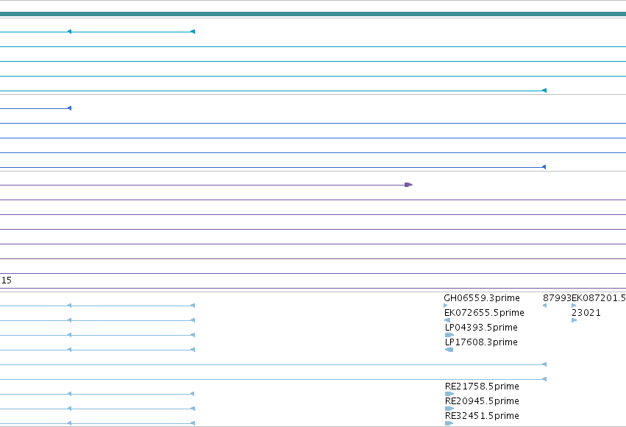Image resolution: width=626 pixels, height=427 pixels.
Task: Select the 87993 feature label
Action: click(x=557, y=298)
